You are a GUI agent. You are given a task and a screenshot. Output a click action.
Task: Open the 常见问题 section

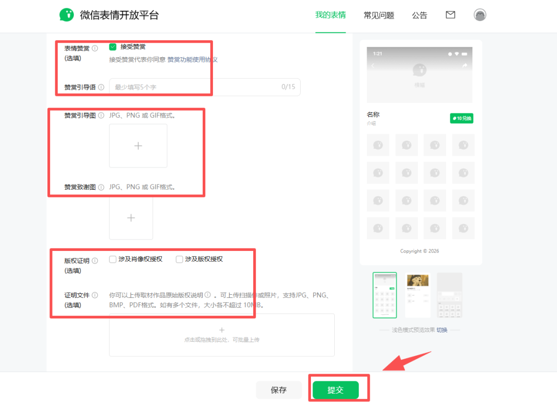click(x=379, y=15)
